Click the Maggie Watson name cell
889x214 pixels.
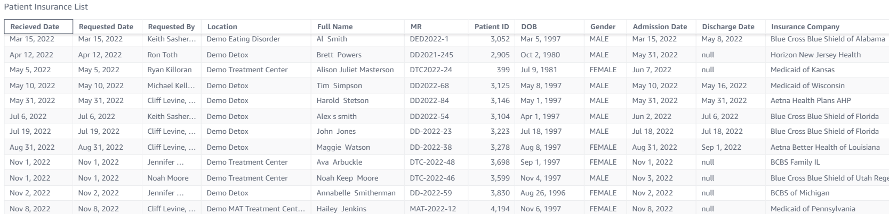[343, 147]
